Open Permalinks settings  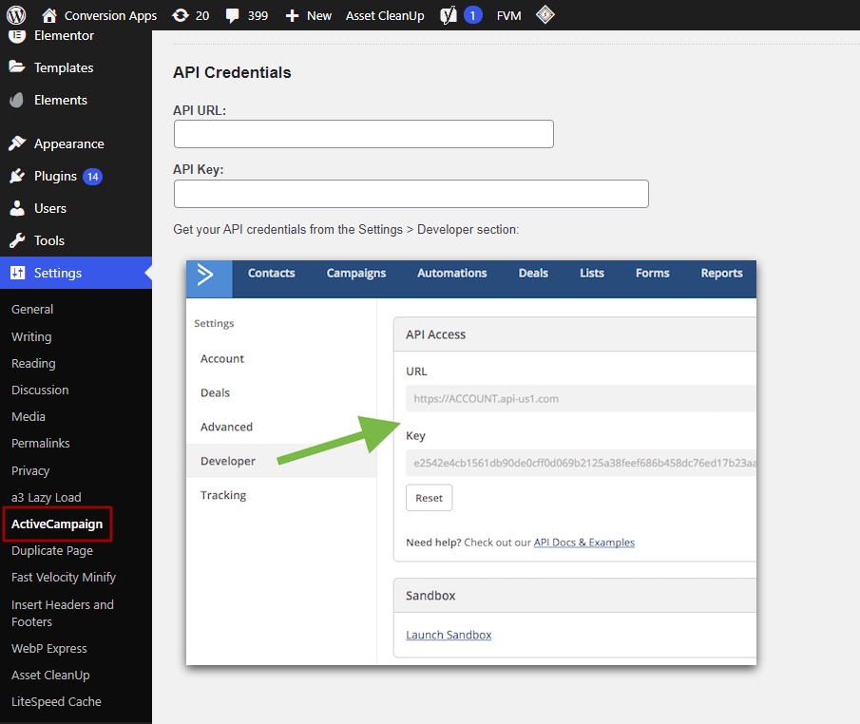[x=41, y=443]
